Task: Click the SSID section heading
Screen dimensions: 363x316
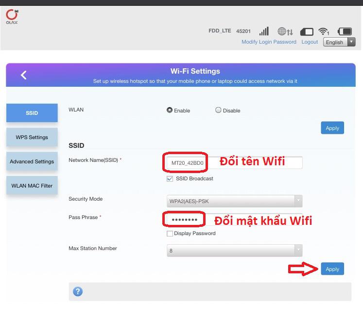Action: (76, 145)
